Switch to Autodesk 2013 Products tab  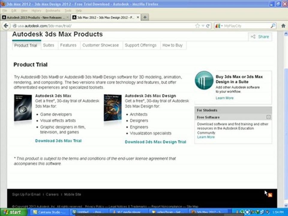pos(35,17)
